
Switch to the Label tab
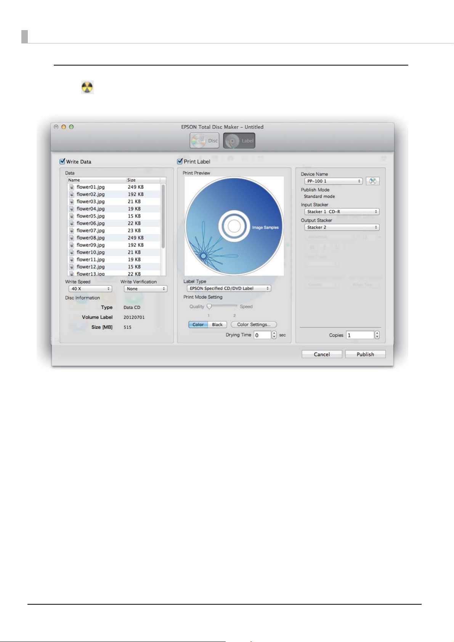click(239, 141)
